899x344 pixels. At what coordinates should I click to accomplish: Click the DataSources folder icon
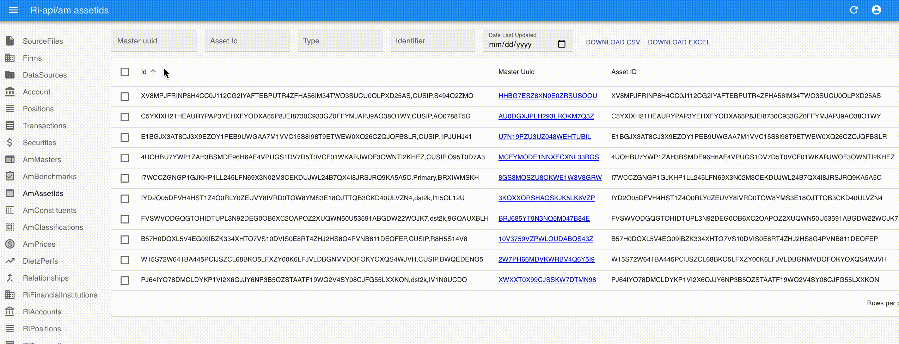(x=10, y=75)
